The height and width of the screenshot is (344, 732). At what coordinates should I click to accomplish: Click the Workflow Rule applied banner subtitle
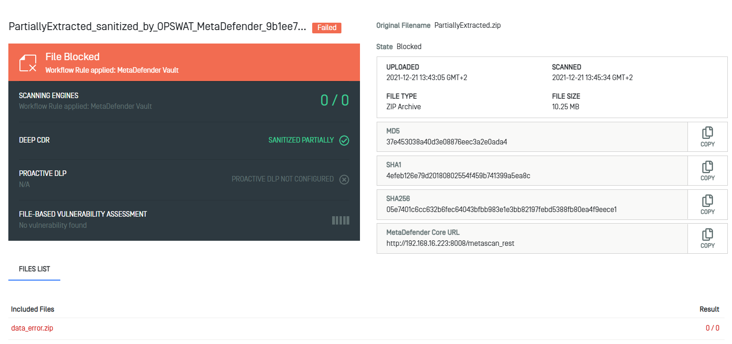tap(112, 70)
